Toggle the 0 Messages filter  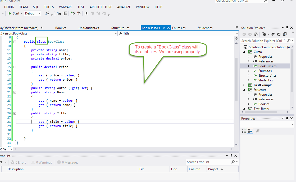[67, 163]
